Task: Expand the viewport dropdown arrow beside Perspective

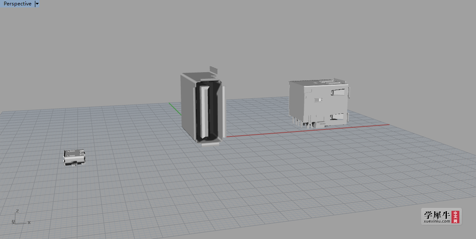Action: click(37, 4)
